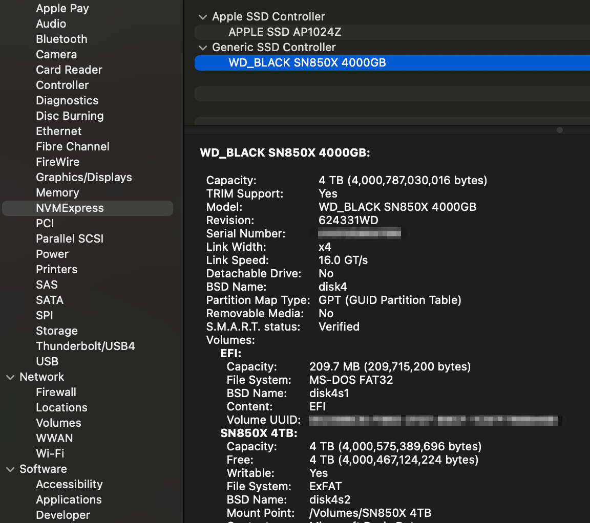Select the Power sidebar item
590x523 pixels.
coord(52,254)
